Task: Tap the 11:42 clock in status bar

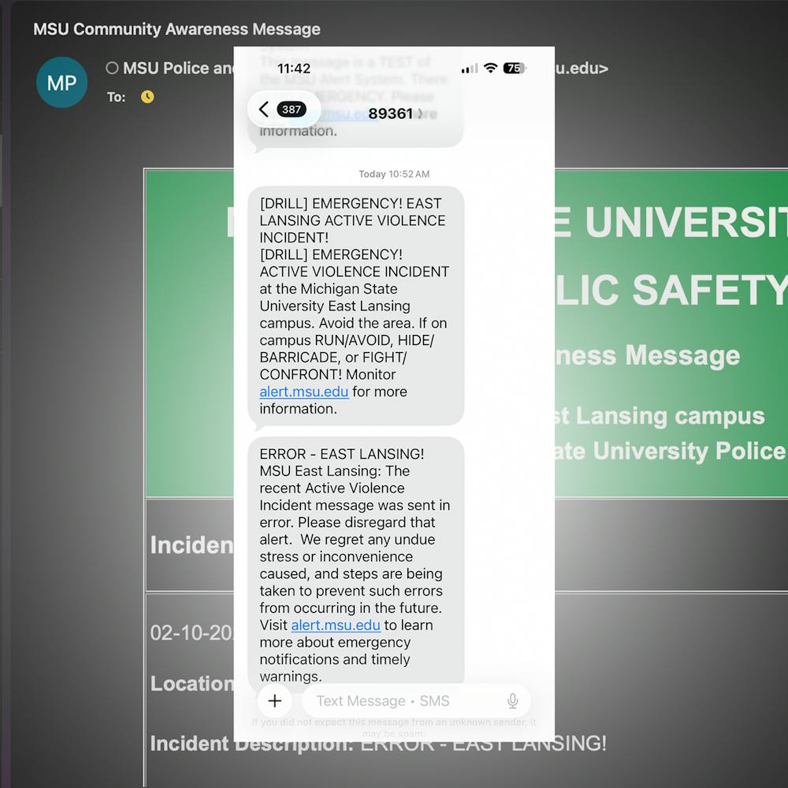Action: click(x=293, y=69)
